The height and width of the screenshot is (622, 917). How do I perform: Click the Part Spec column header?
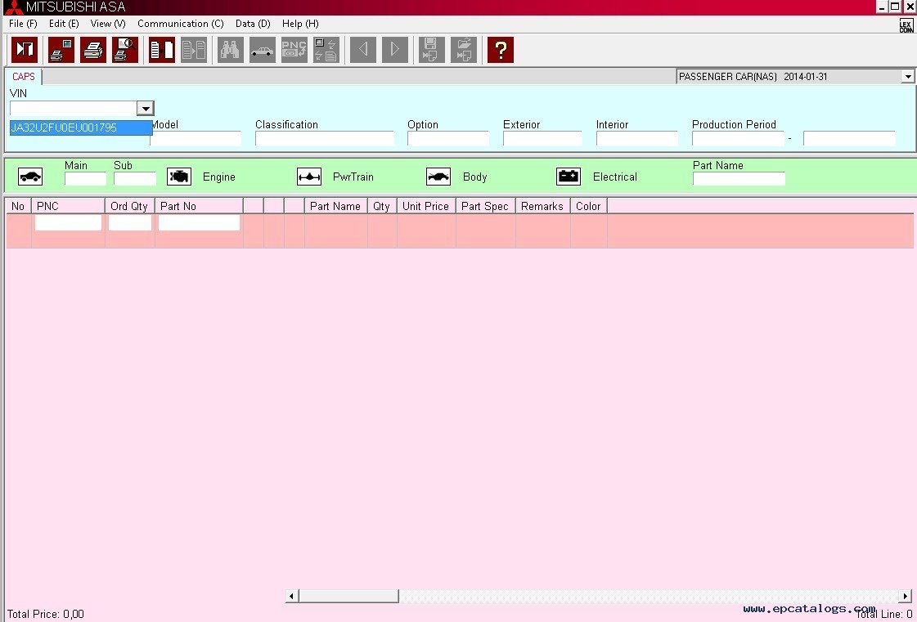pos(485,206)
